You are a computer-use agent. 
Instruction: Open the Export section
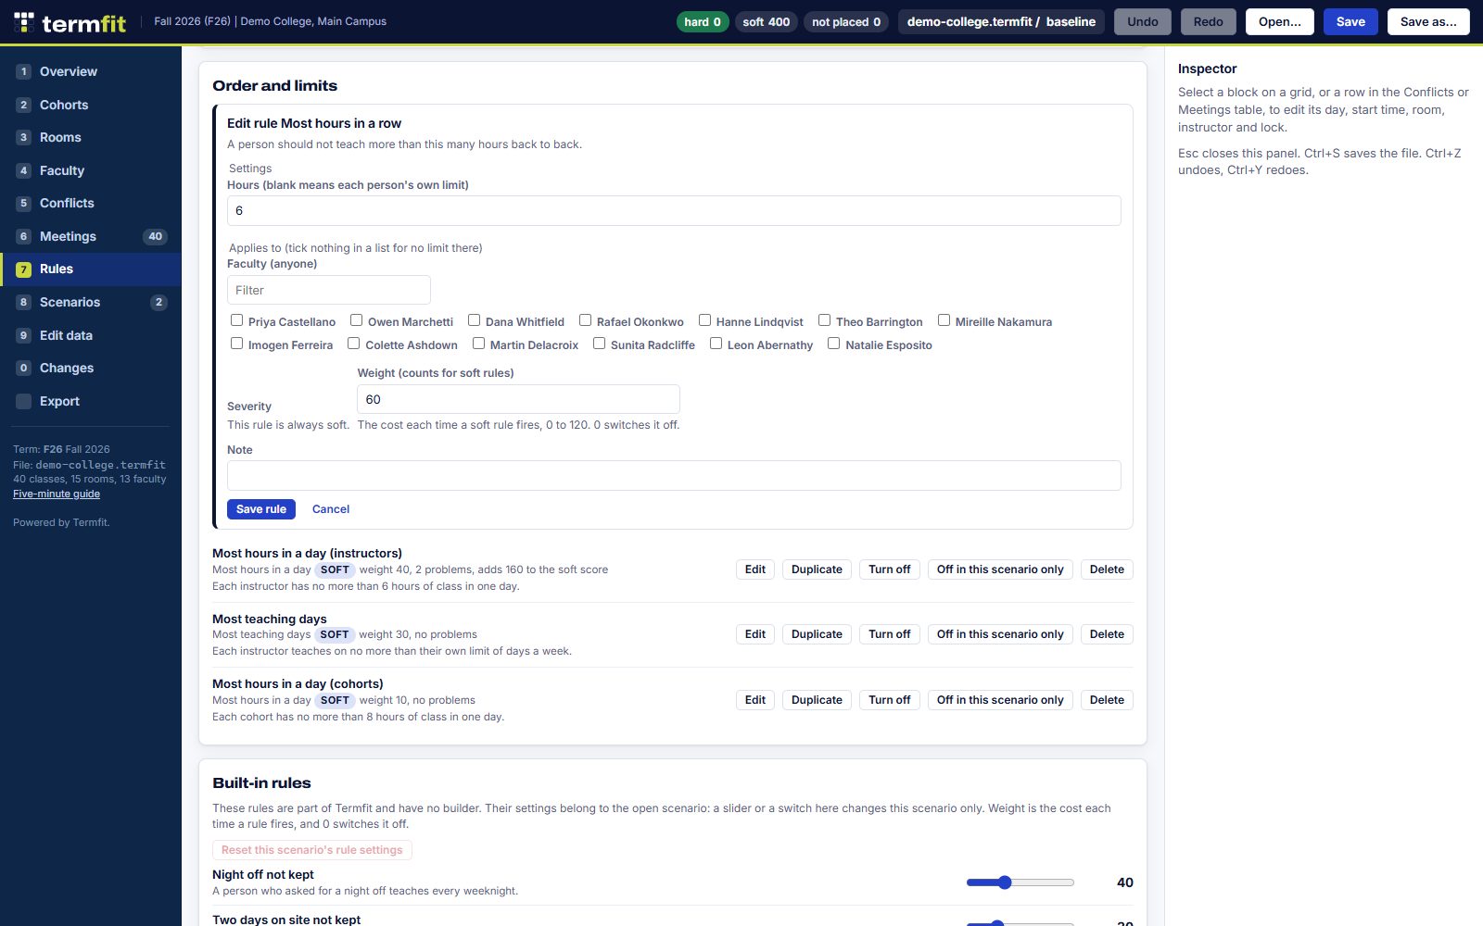[x=91, y=401]
